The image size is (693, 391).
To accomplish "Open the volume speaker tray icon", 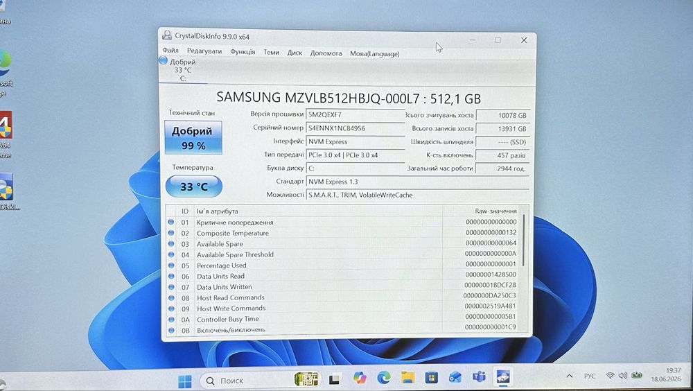I will [623, 376].
